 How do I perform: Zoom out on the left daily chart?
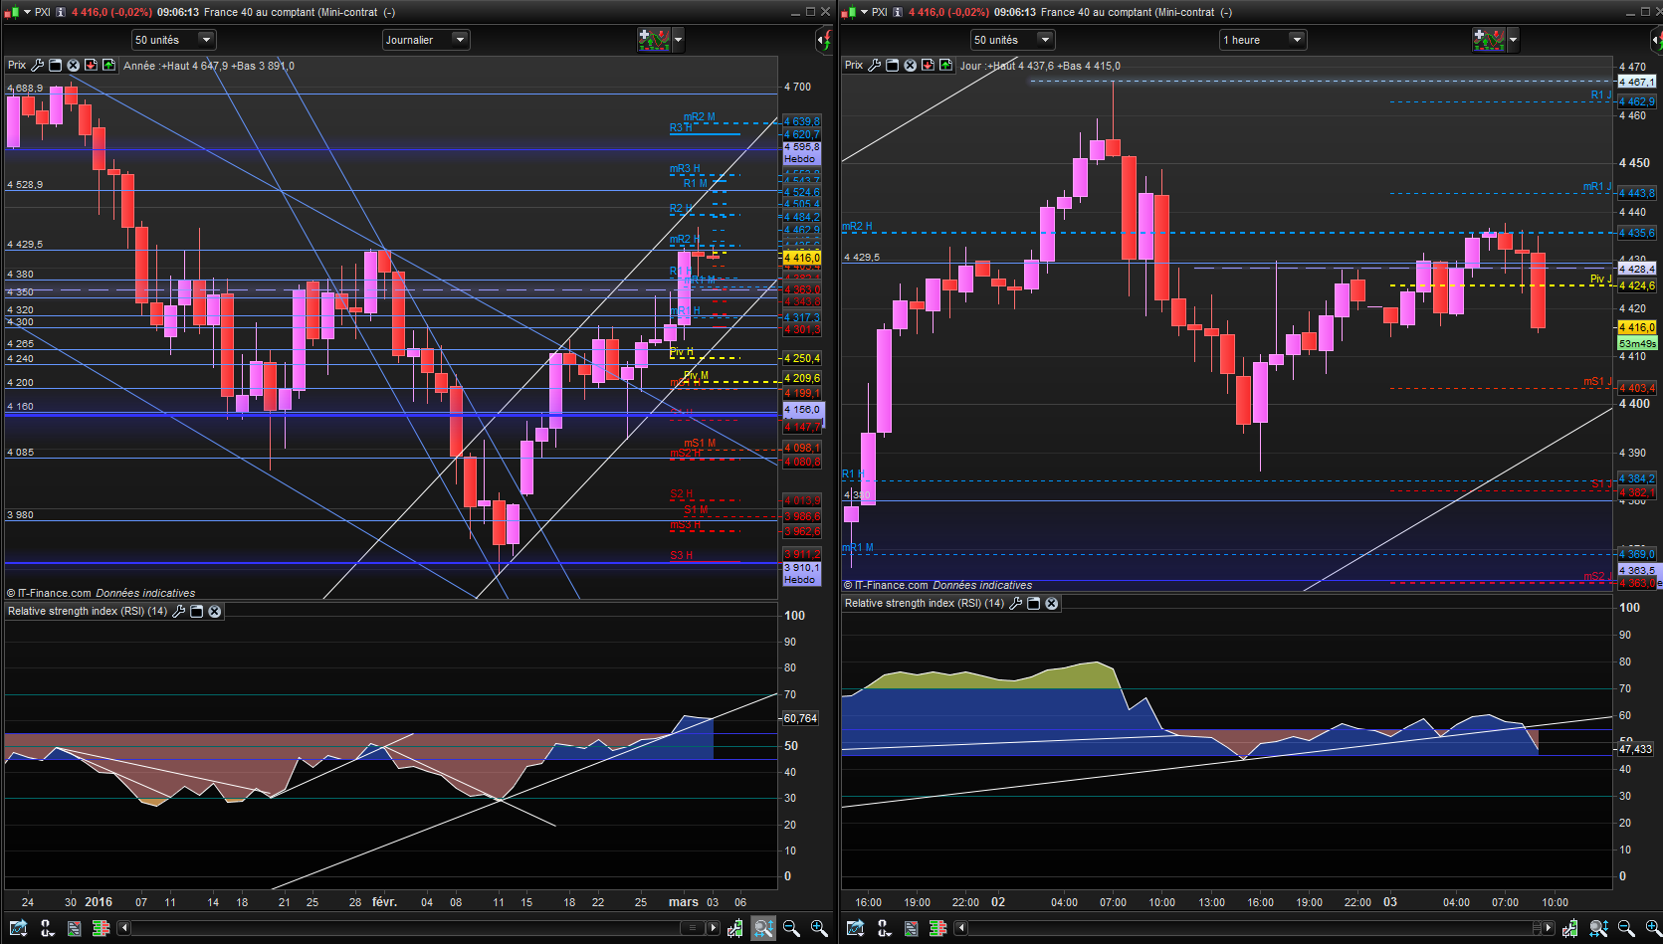pyautogui.click(x=791, y=928)
